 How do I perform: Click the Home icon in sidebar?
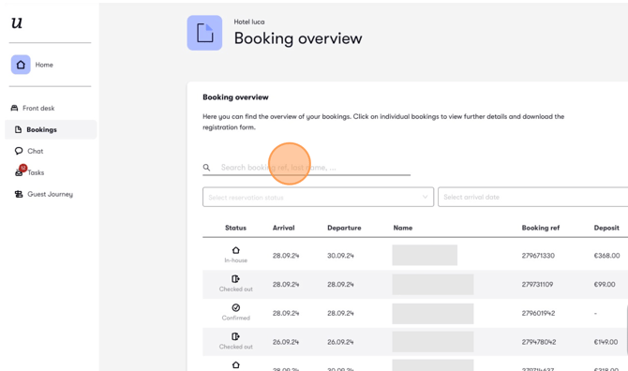[21, 65]
